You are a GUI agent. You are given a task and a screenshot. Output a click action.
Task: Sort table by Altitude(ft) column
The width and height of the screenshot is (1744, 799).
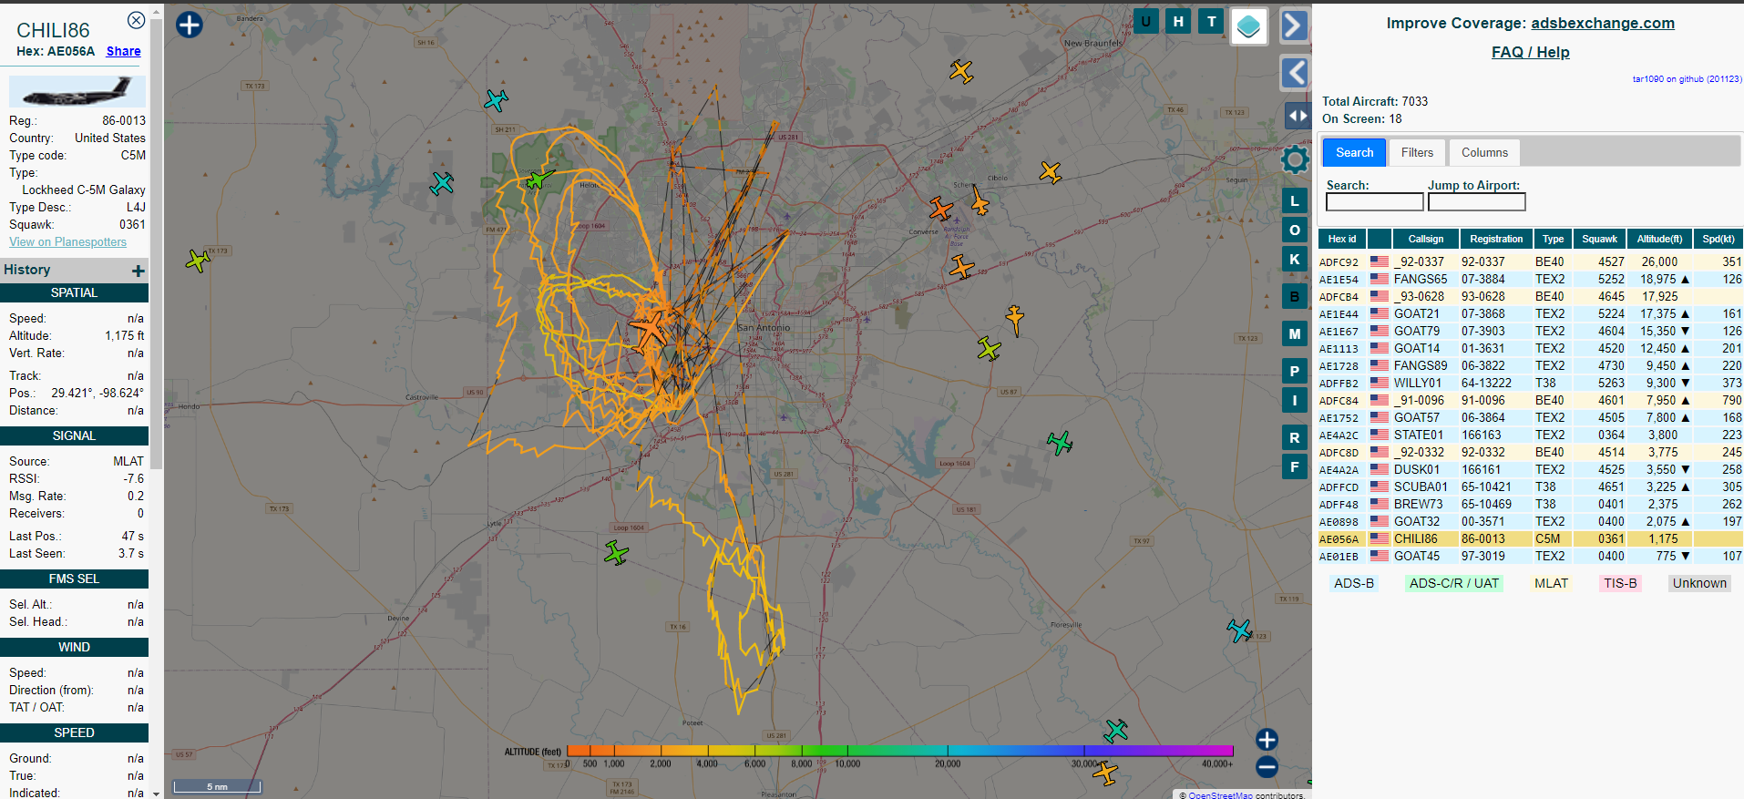[1659, 239]
